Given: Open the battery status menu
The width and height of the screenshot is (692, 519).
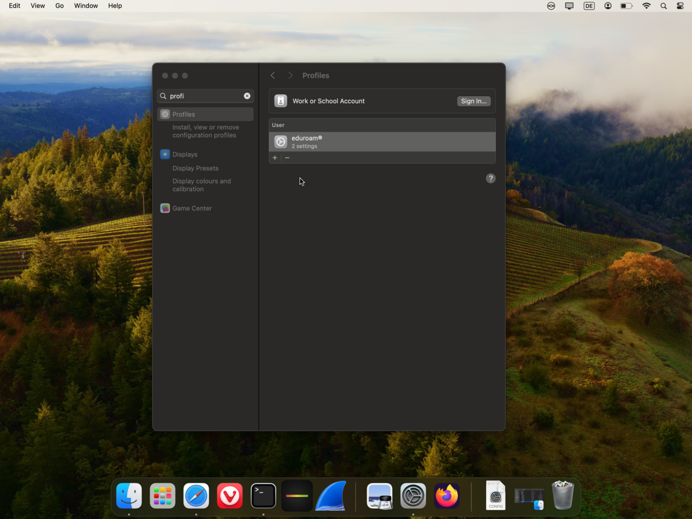Looking at the screenshot, I should click(626, 6).
